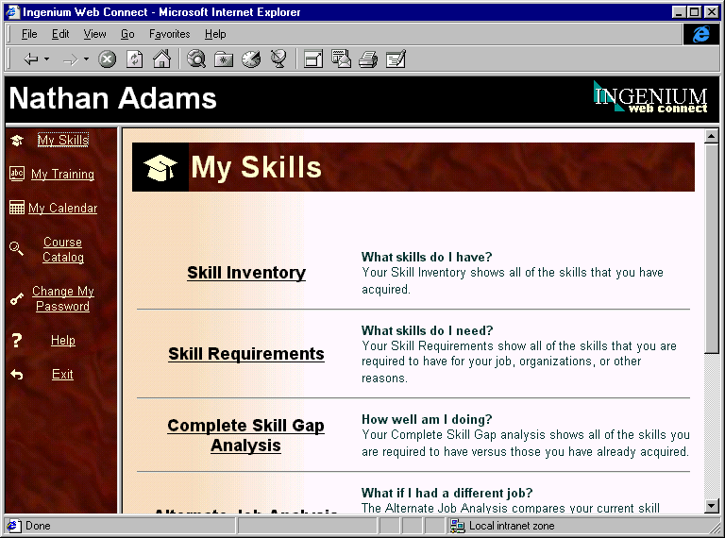Open Complete Skill Gap Analysis link
This screenshot has width=725, height=538.
coord(245,435)
